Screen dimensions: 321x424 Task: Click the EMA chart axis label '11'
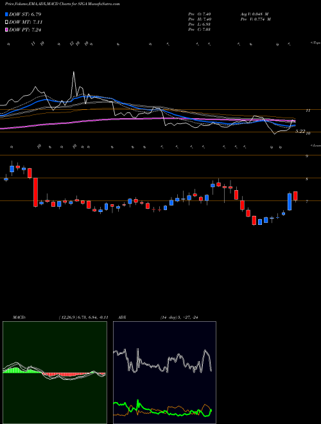click(308, 110)
